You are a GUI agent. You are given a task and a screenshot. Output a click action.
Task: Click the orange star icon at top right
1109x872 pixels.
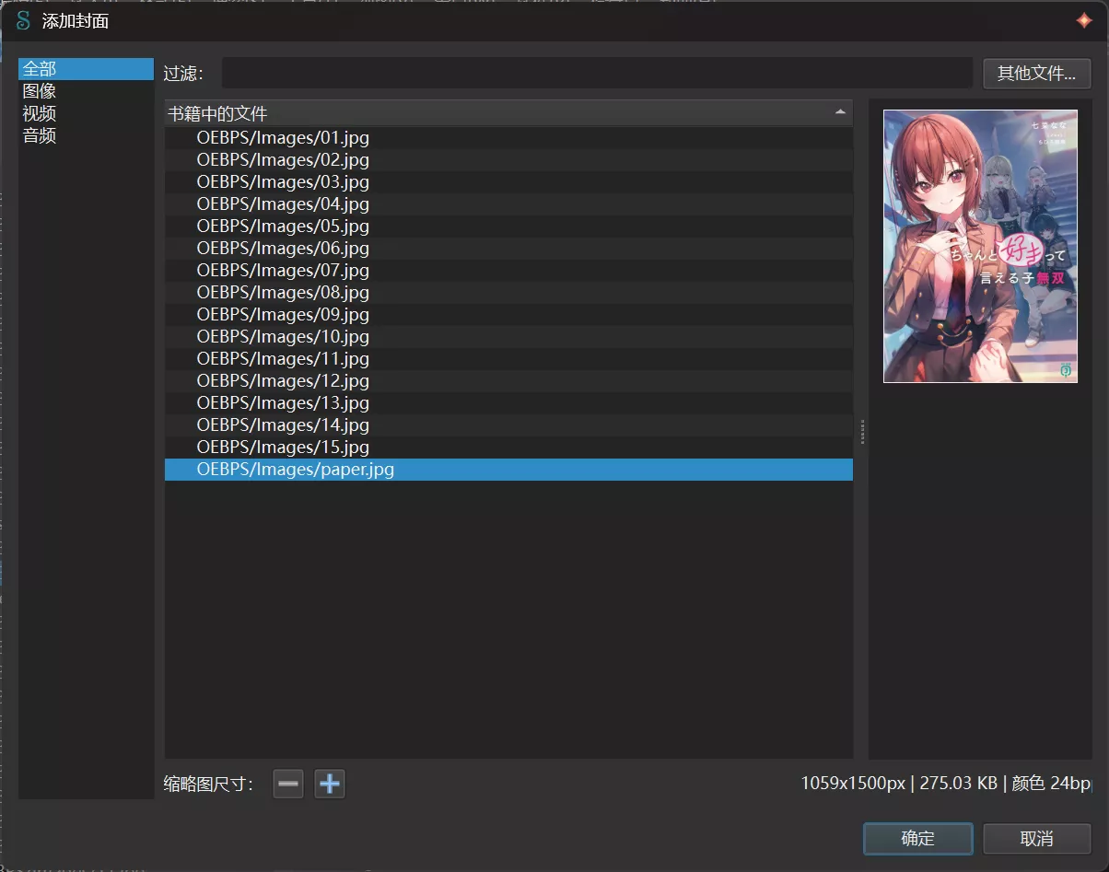(x=1084, y=20)
